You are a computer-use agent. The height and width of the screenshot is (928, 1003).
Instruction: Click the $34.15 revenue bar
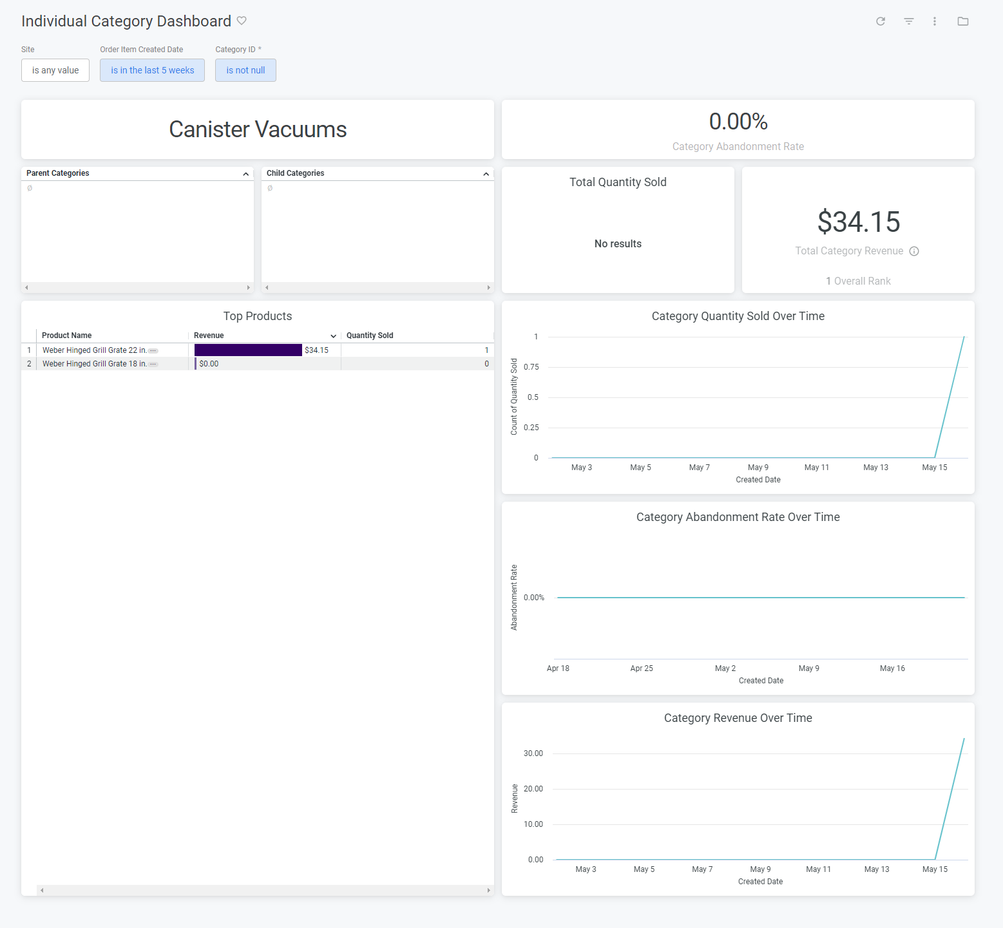pos(247,350)
